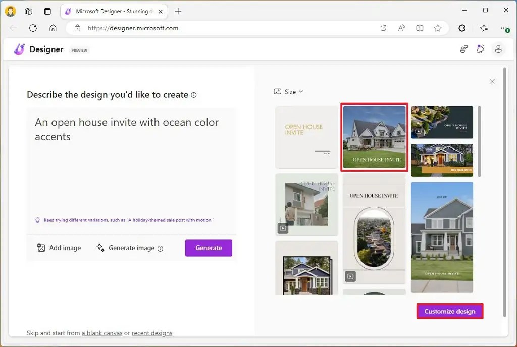Check announcements via the megaphone icon

(x=480, y=49)
